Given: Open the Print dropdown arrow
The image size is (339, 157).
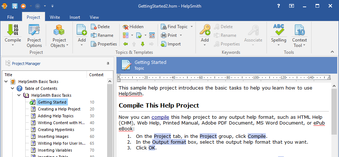Looking at the screenshot, I should tap(181, 35).
